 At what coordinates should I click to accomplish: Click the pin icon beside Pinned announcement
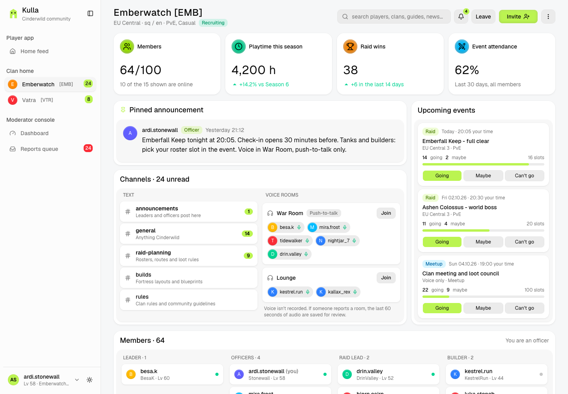click(x=123, y=110)
